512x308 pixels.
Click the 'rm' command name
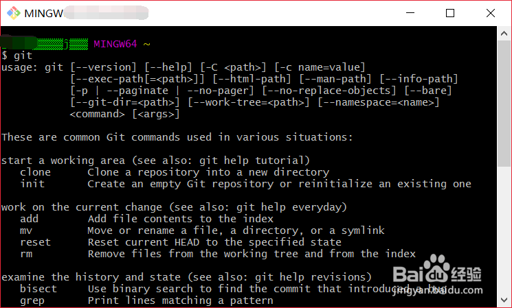(26, 254)
